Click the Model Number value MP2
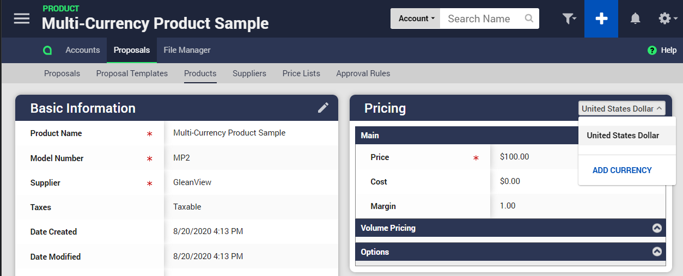This screenshot has height=276, width=683. coord(181,158)
